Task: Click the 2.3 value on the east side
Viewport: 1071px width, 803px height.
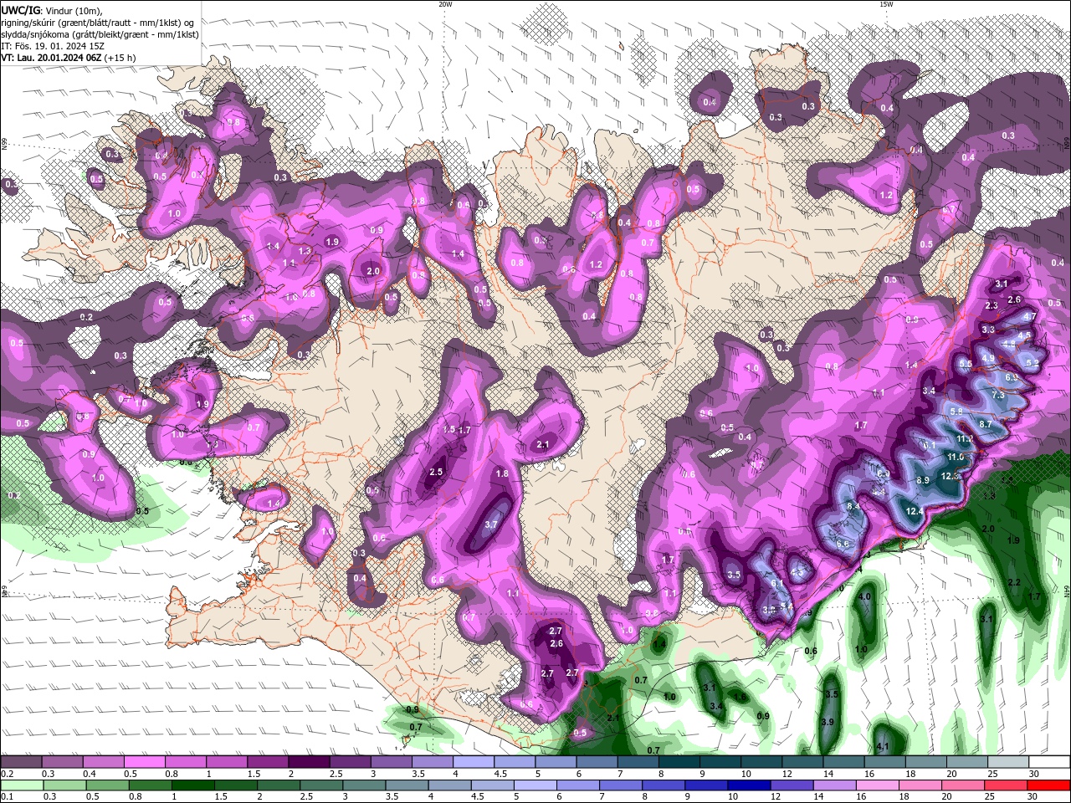Action: (x=992, y=306)
